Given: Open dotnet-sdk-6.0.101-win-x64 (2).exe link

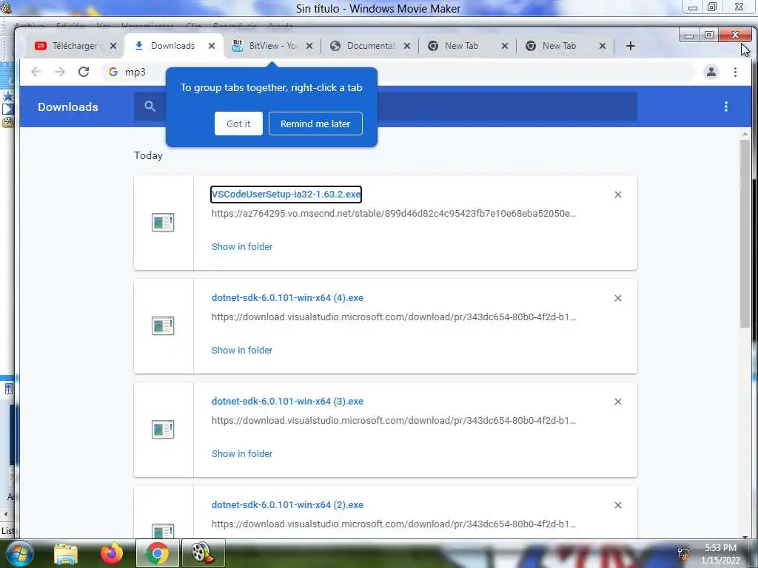Looking at the screenshot, I should click(x=287, y=504).
